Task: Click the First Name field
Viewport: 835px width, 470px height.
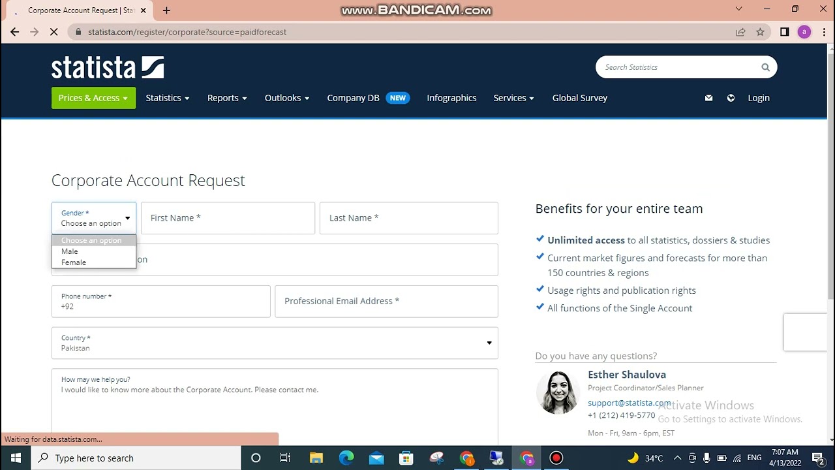Action: (228, 218)
